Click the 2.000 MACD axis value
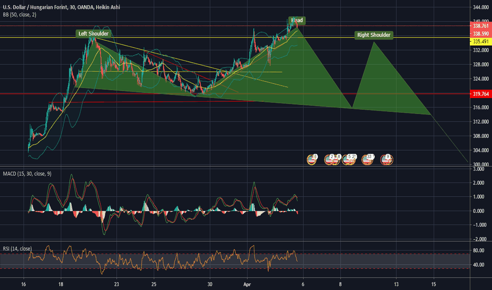492x290 pixels. click(x=478, y=183)
